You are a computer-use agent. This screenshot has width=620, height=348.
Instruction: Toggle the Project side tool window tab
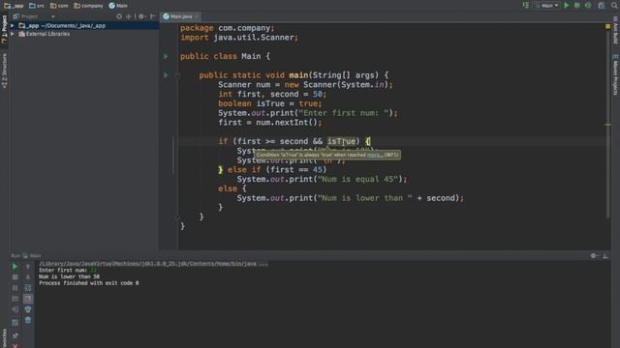(x=4, y=30)
